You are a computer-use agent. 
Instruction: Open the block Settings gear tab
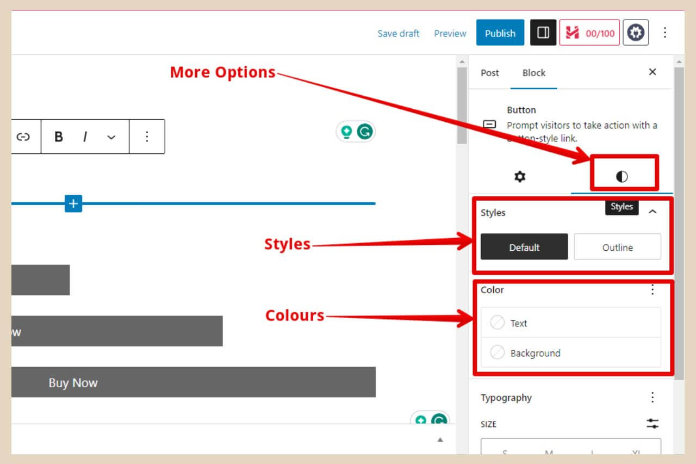(x=520, y=177)
